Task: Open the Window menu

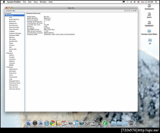Action: click(x=43, y=2)
